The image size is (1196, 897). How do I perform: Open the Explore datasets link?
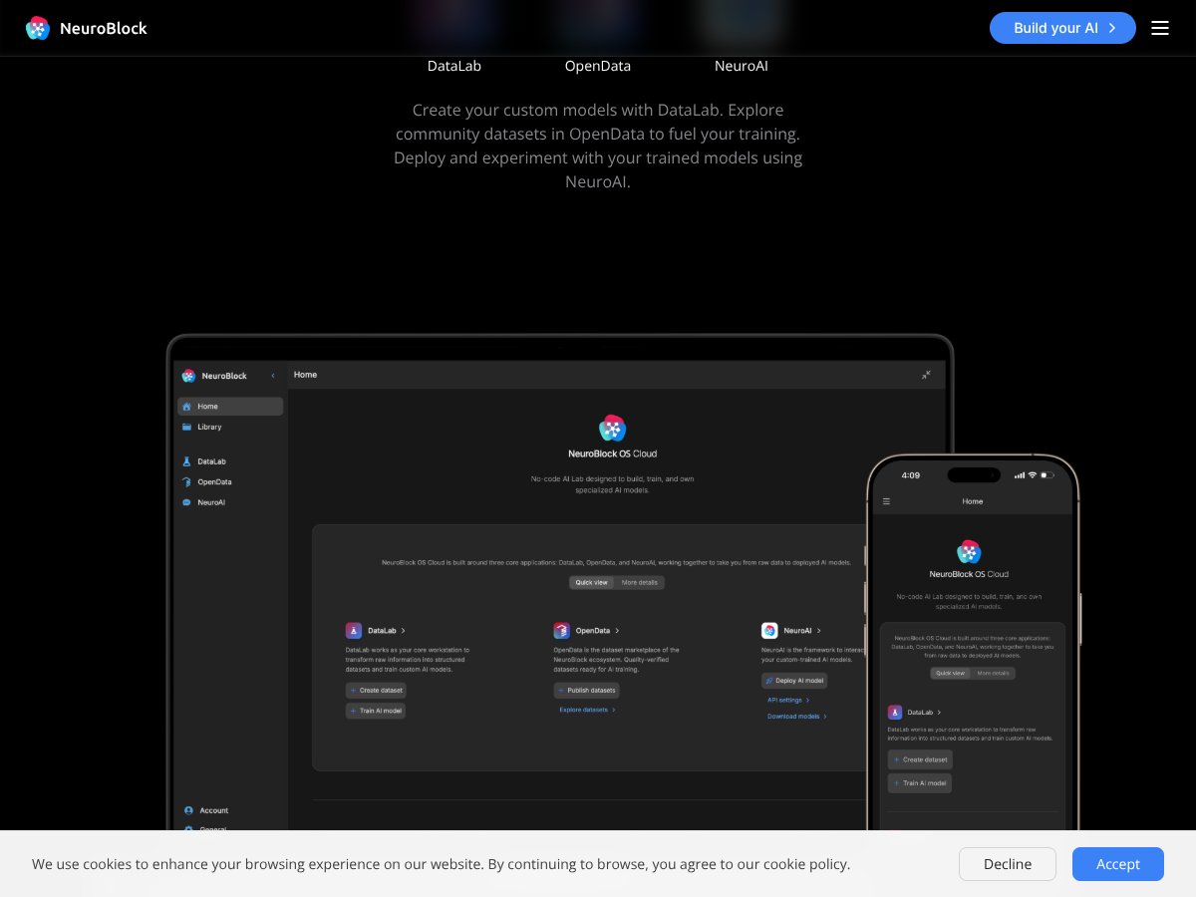coord(587,710)
